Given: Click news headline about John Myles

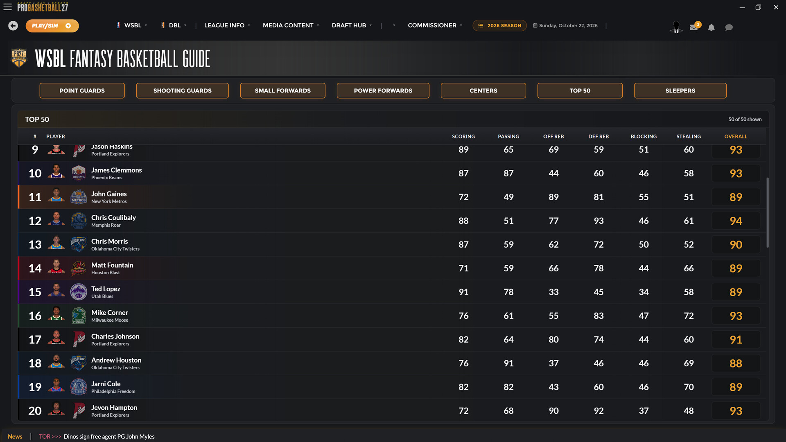Looking at the screenshot, I should [x=109, y=436].
